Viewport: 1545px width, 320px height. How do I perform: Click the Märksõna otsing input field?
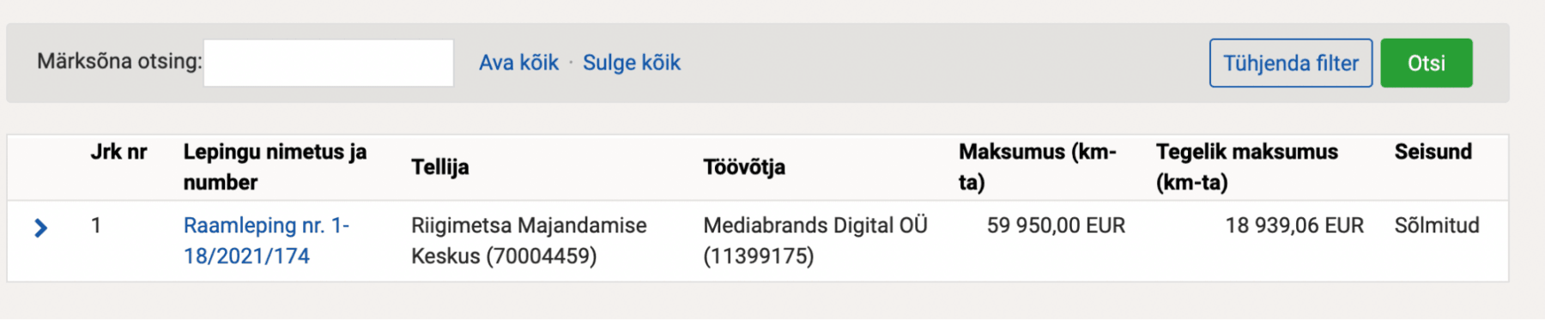[329, 63]
